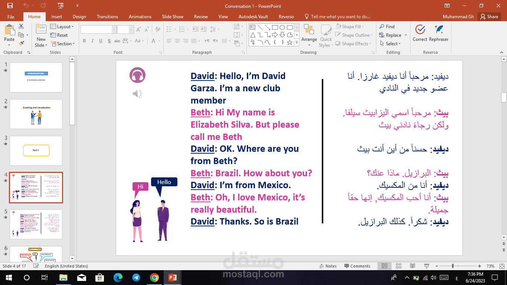Start presentation from beginning in title bar
Image resolution: width=507 pixels, height=285 pixels.
point(60,6)
